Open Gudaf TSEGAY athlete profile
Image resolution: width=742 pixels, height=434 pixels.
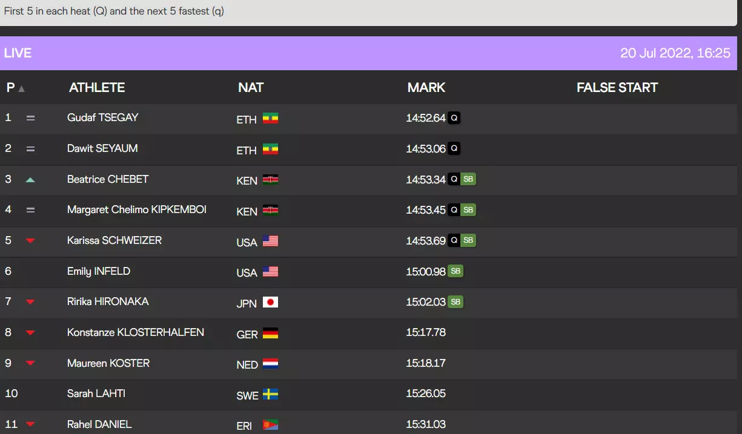click(102, 117)
